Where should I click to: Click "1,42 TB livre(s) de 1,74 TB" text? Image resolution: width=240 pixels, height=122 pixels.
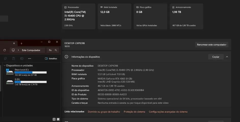(26, 85)
